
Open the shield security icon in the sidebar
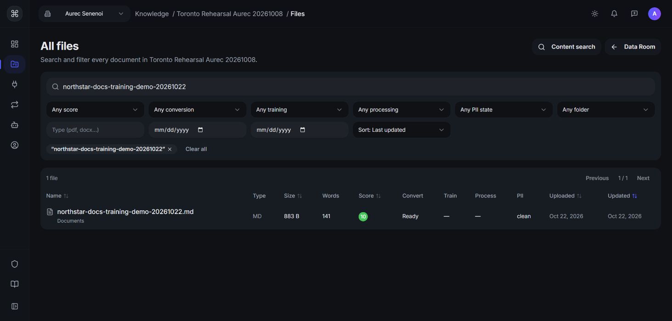15,264
